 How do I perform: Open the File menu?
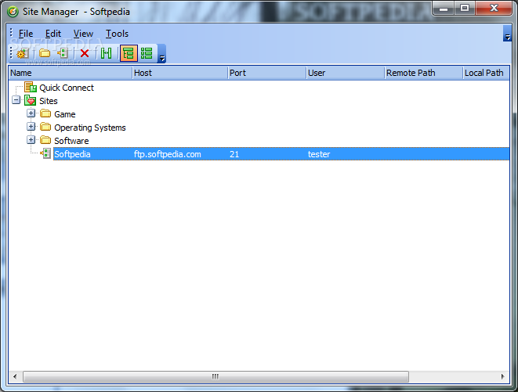pyautogui.click(x=26, y=34)
